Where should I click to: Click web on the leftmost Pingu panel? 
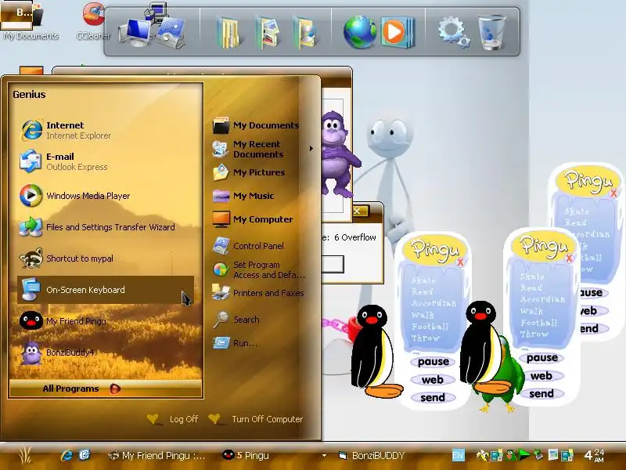pyautogui.click(x=433, y=380)
